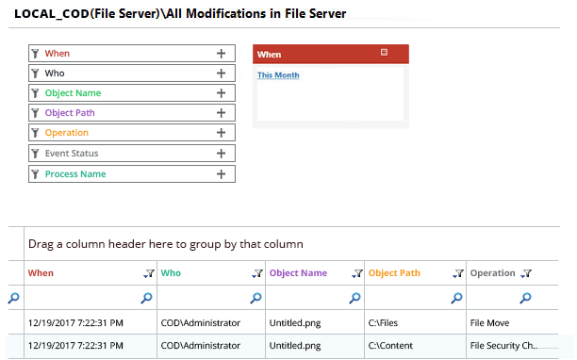577x360 pixels.
Task: Expand the Object Path filter using its plus
Action: point(221,113)
